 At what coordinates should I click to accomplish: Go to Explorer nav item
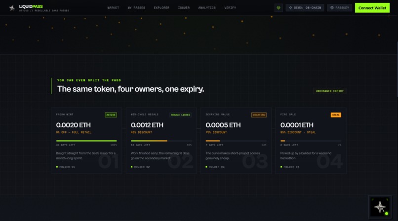161,8
